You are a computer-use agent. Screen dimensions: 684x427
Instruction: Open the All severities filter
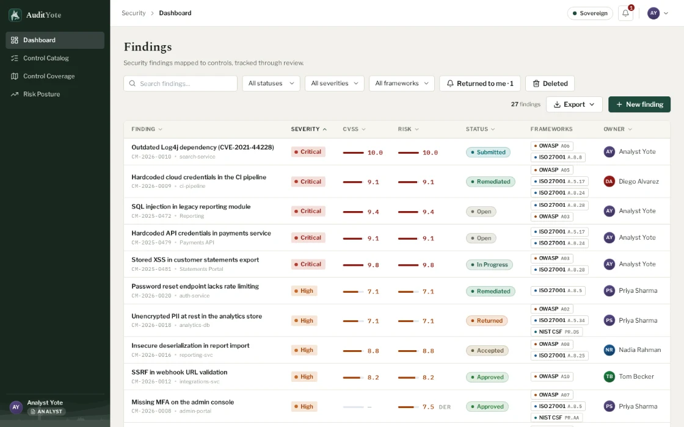[335, 83]
